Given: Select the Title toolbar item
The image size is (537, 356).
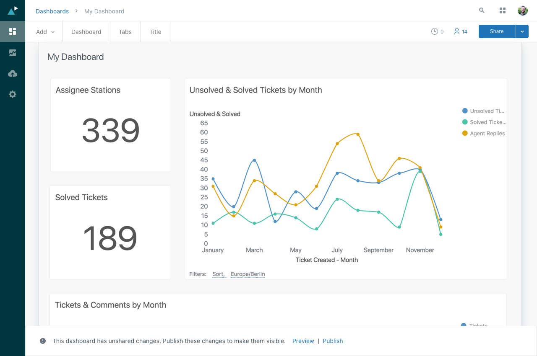Looking at the screenshot, I should [x=155, y=32].
